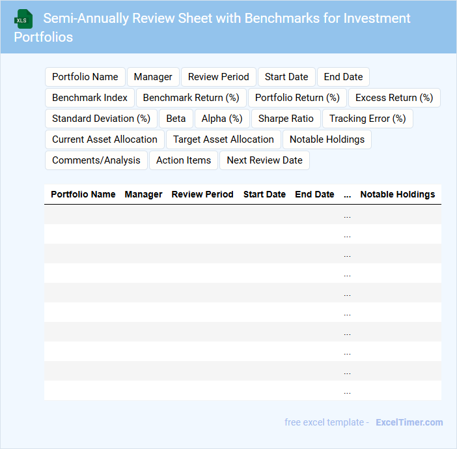Open the ExcelTimer.com link
The height and width of the screenshot is (449, 457).
coord(409,422)
